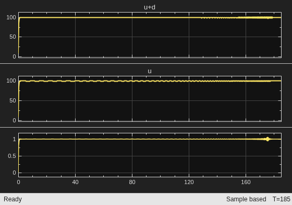292x205 pixels.
Task: Click the 100 y-axis label on u plot
Action: pyautogui.click(x=11, y=81)
